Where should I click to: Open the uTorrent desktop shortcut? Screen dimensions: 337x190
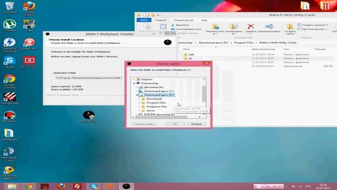coord(9,25)
